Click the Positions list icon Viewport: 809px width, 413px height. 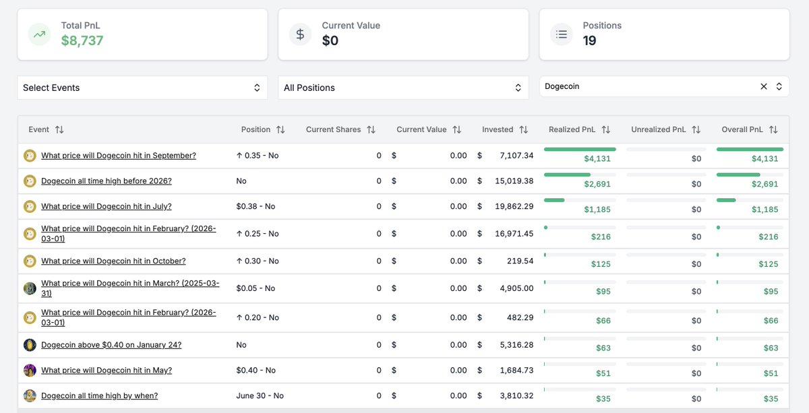tap(561, 34)
